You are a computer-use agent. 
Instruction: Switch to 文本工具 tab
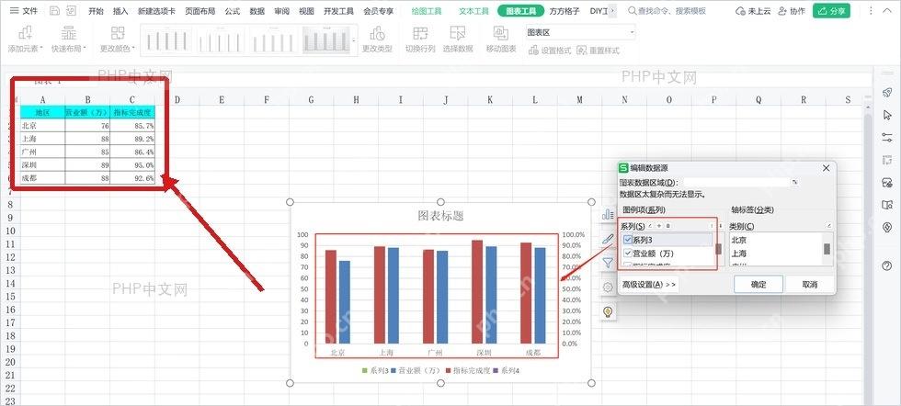click(x=474, y=11)
